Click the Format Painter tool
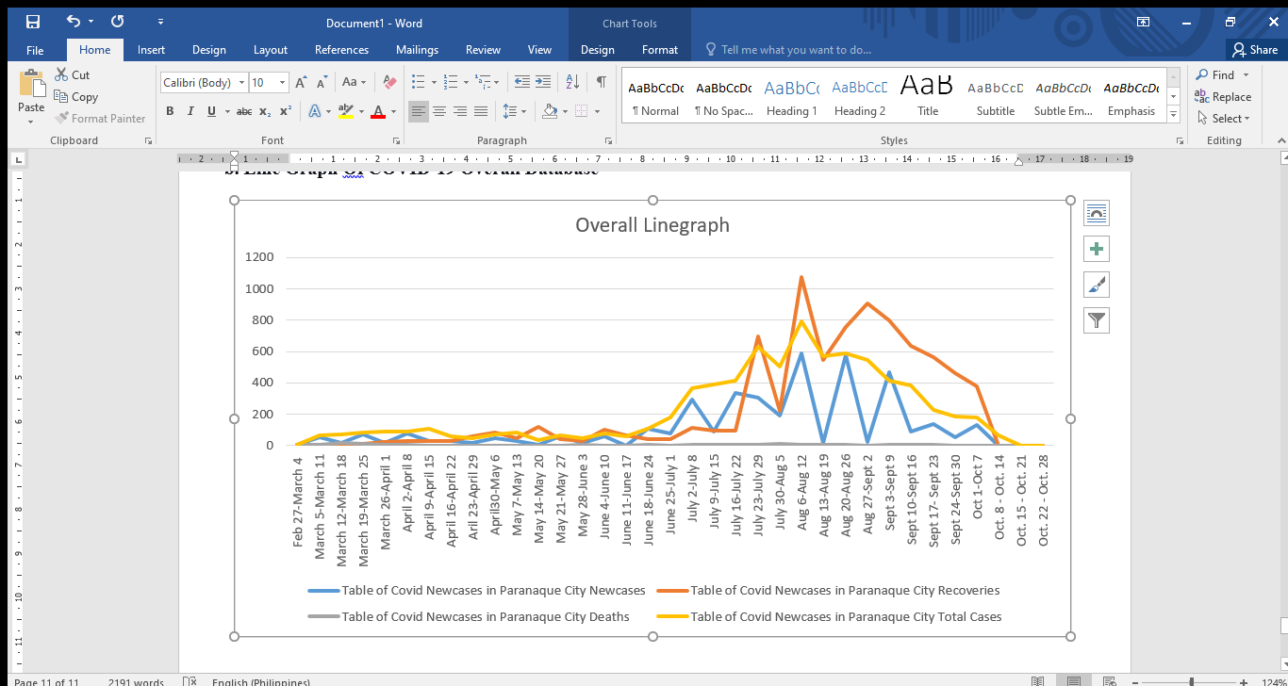This screenshot has width=1288, height=686. [100, 119]
